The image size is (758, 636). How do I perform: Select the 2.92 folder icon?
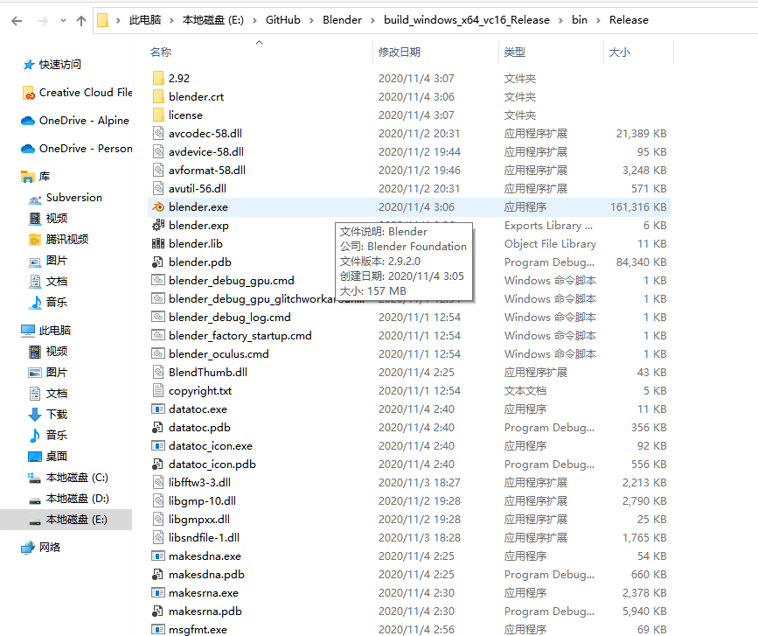point(158,79)
